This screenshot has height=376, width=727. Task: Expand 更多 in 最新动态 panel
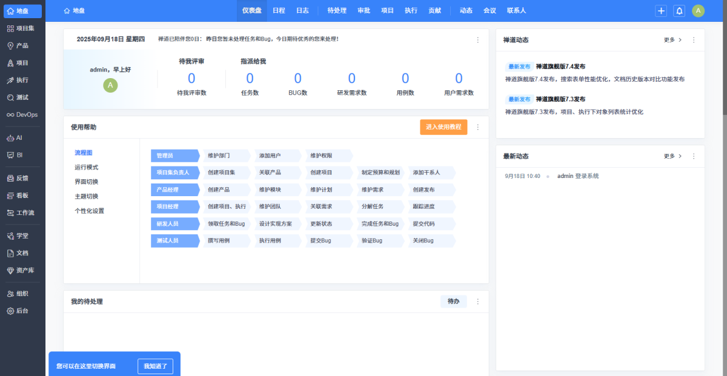pyautogui.click(x=672, y=156)
